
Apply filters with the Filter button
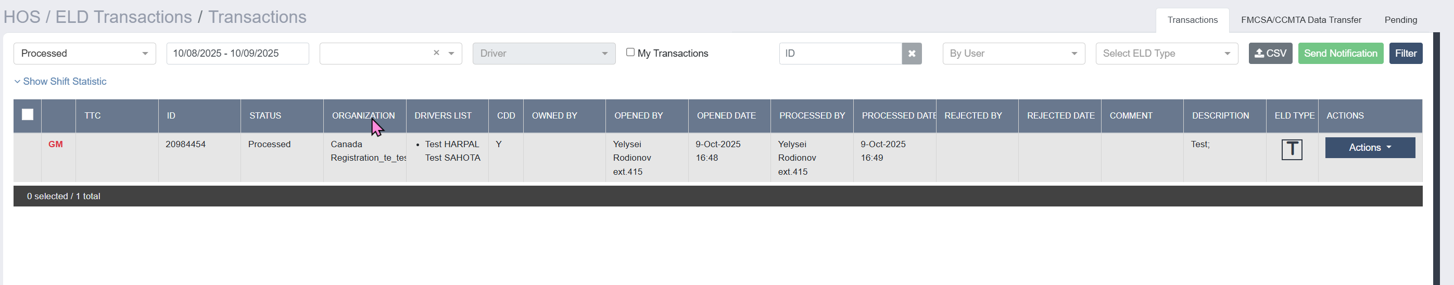click(1406, 54)
